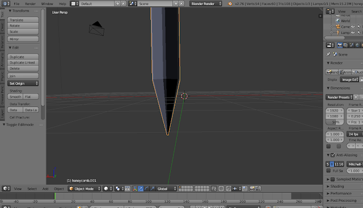Open the Select menu in 3D view header

(x=32, y=189)
